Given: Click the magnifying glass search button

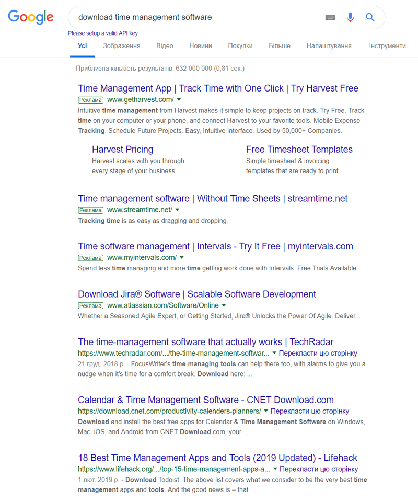Looking at the screenshot, I should point(370,17).
